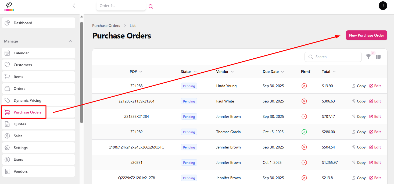Open the Due Date sort dropdown arrow
Viewport: 394px width, 184px height.
coord(282,72)
